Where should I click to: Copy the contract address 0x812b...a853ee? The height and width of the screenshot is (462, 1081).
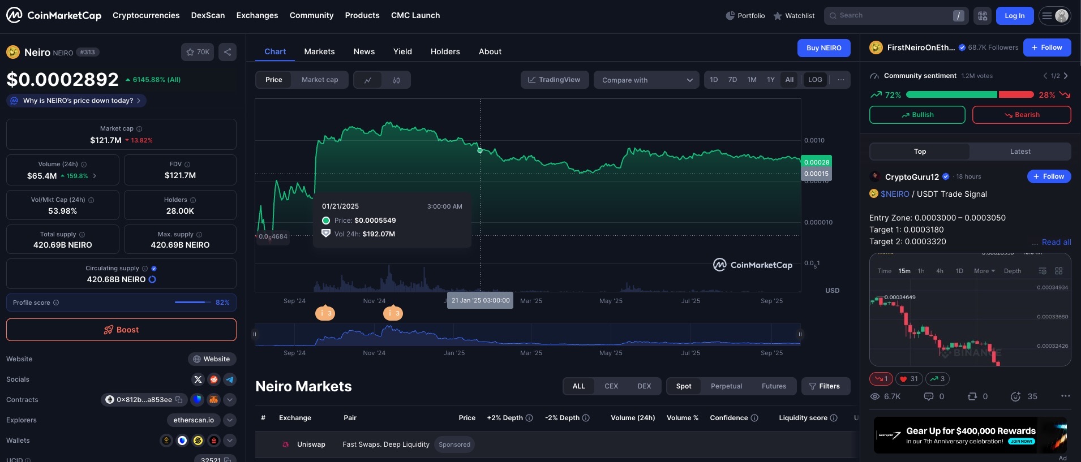click(x=179, y=400)
